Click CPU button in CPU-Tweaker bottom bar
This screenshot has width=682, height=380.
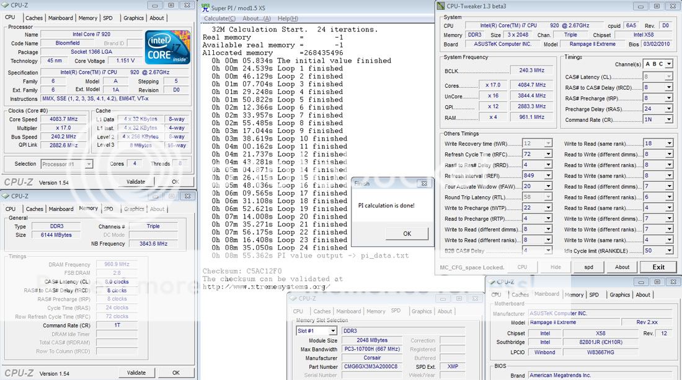pyautogui.click(x=523, y=267)
